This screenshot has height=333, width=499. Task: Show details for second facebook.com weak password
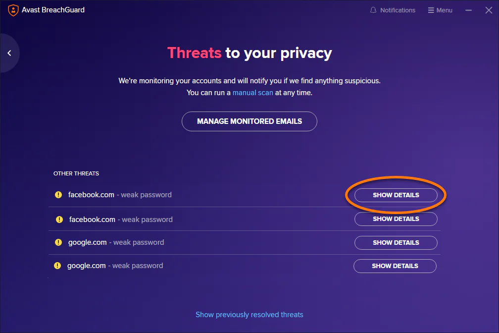[396, 219]
